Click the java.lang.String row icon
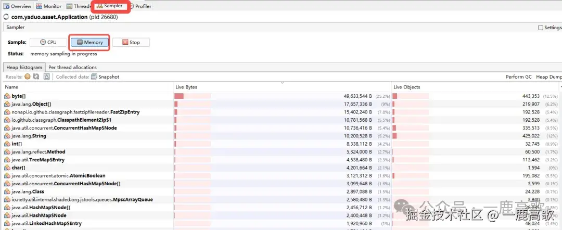This screenshot has height=230, width=562. [x=7, y=136]
